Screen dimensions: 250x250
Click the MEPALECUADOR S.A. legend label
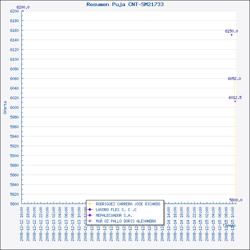tap(114, 215)
